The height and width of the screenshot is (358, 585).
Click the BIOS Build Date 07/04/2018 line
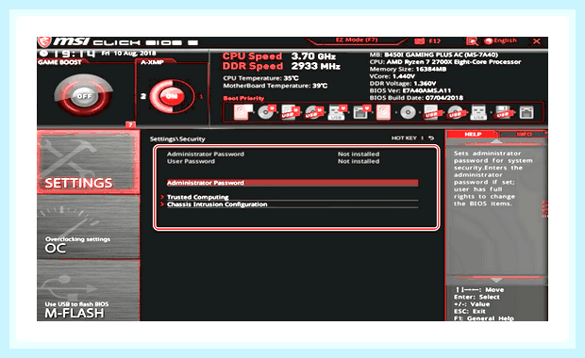(x=416, y=98)
